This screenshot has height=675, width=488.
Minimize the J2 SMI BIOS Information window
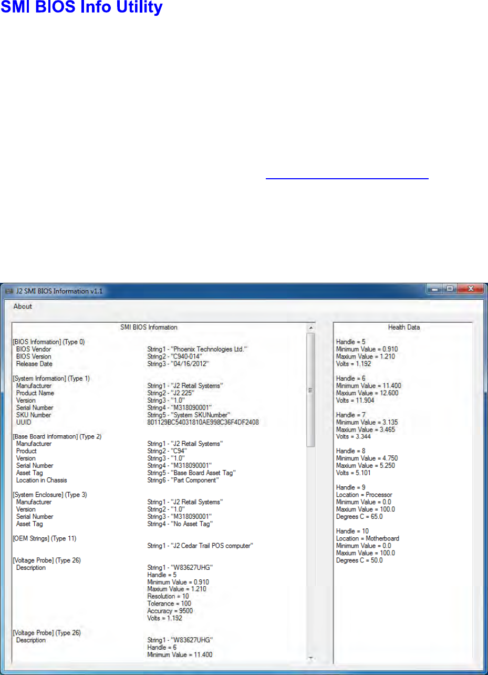click(435, 289)
